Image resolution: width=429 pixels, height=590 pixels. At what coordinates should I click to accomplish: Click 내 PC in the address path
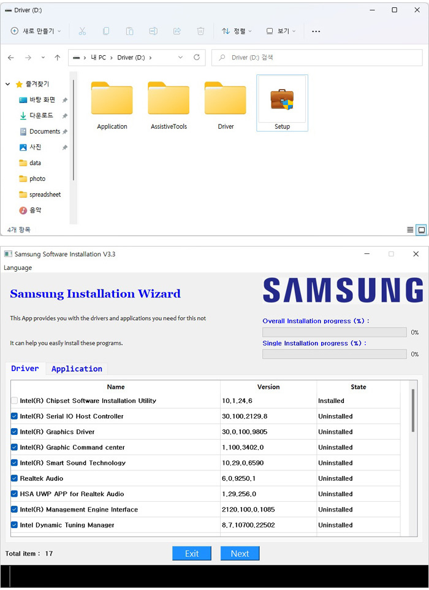click(x=99, y=58)
